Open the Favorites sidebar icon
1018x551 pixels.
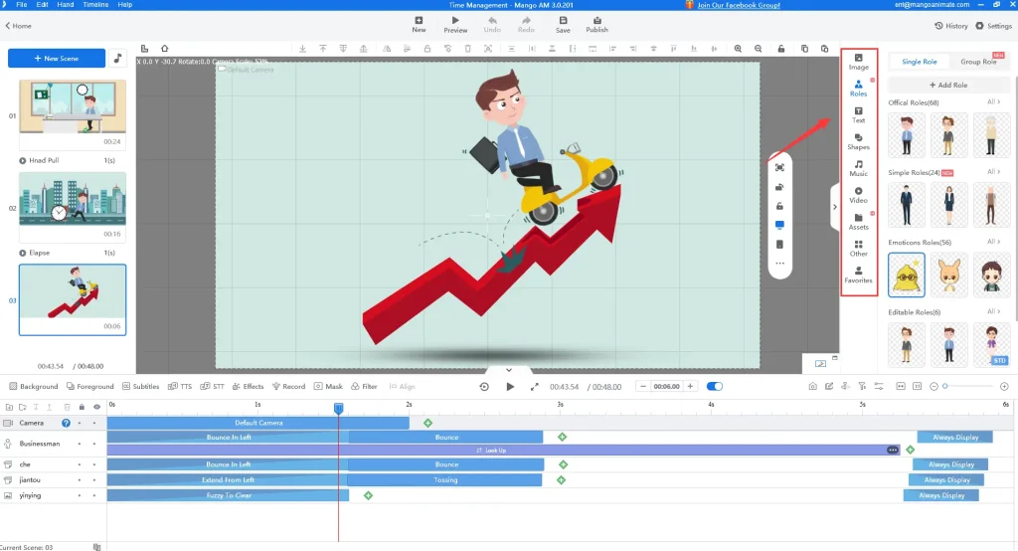coord(858,274)
